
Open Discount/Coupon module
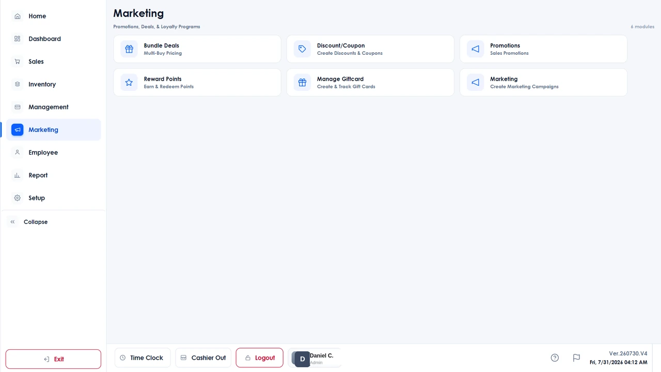tap(370, 49)
